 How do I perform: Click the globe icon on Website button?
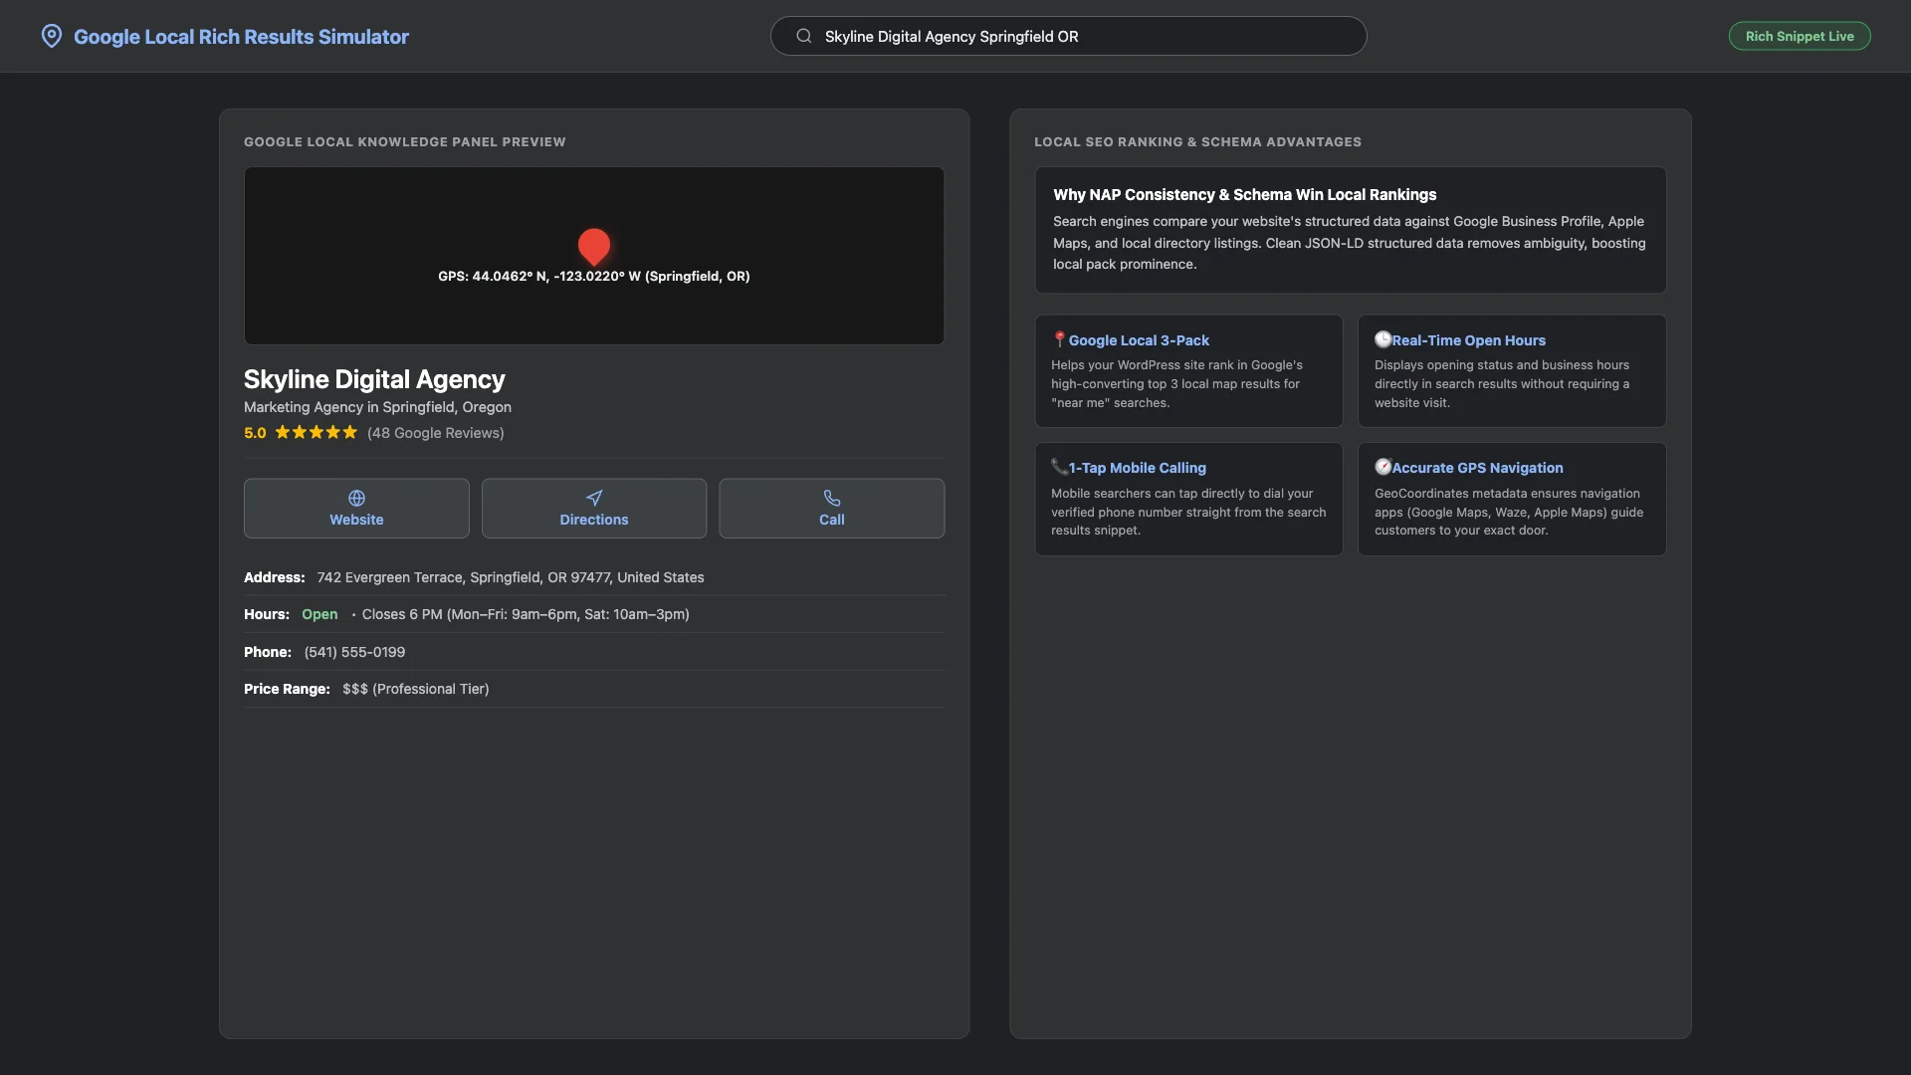(x=356, y=498)
